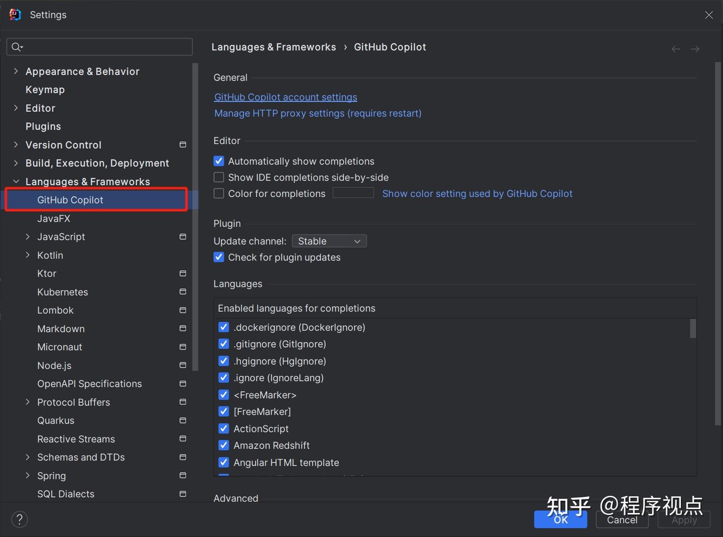The image size is (723, 537).
Task: Click the settings scope icon next to Markdown
Action: point(183,328)
